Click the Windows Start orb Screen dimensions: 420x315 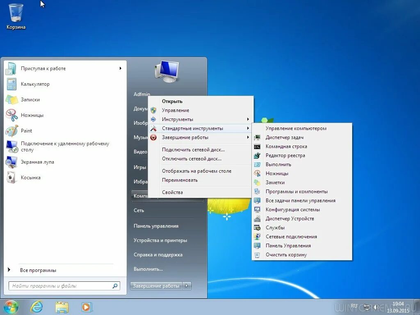pyautogui.click(x=11, y=307)
